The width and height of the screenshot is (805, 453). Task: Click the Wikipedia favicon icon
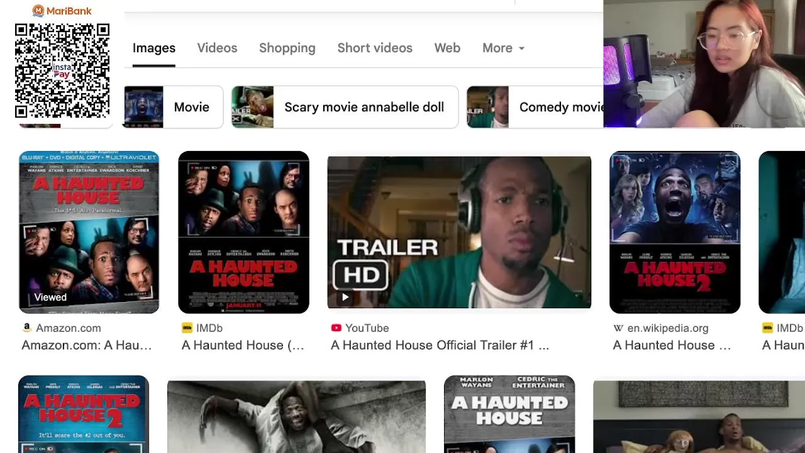pos(618,328)
